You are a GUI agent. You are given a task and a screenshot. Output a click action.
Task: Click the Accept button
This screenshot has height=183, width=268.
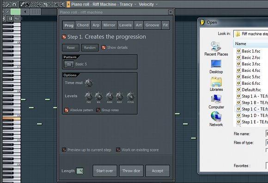tap(158, 171)
